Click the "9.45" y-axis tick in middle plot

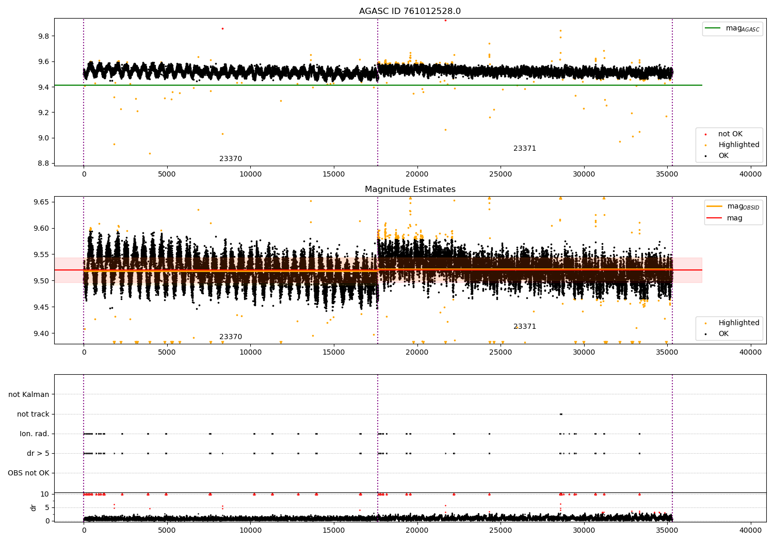coord(41,307)
